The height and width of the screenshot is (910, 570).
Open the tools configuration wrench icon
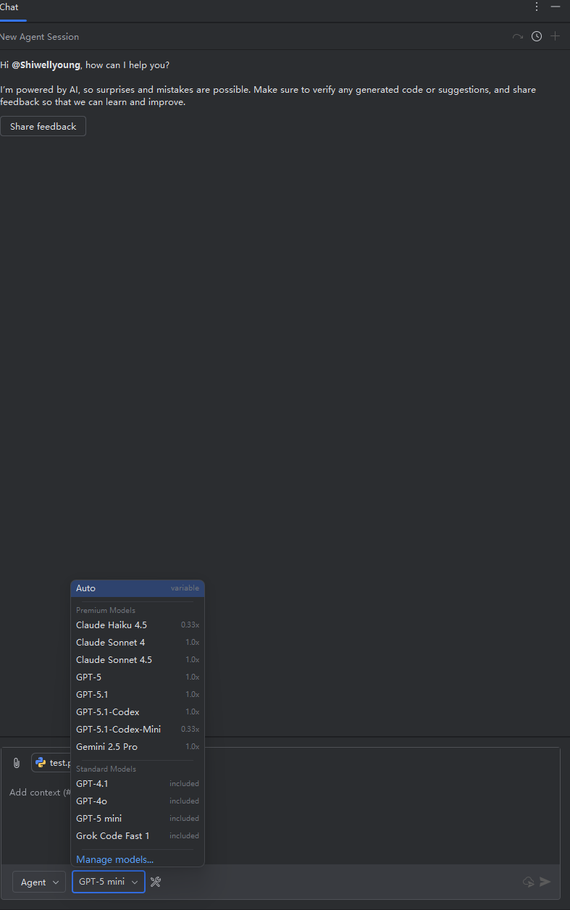click(156, 882)
